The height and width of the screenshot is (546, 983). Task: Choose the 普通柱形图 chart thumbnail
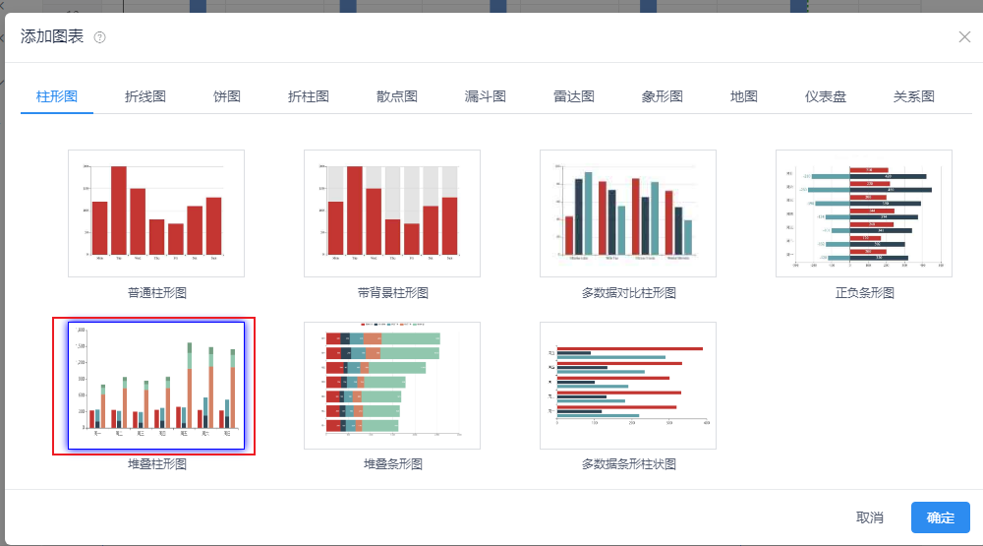tap(156, 213)
